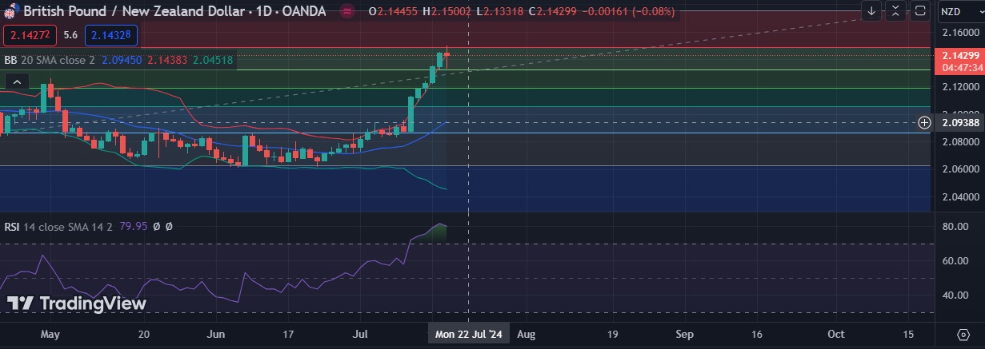Click the RSI value 79.95 in legend
This screenshot has height=349, width=985.
click(134, 227)
